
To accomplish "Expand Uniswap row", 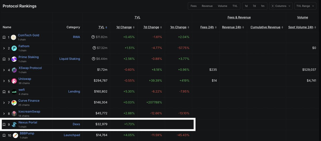I will point(4,81).
